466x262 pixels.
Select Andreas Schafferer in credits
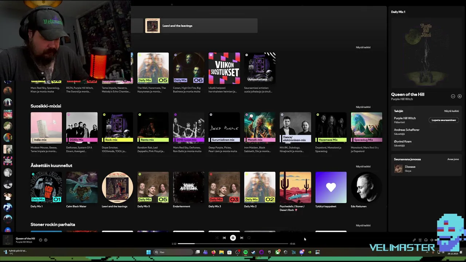pos(407,130)
